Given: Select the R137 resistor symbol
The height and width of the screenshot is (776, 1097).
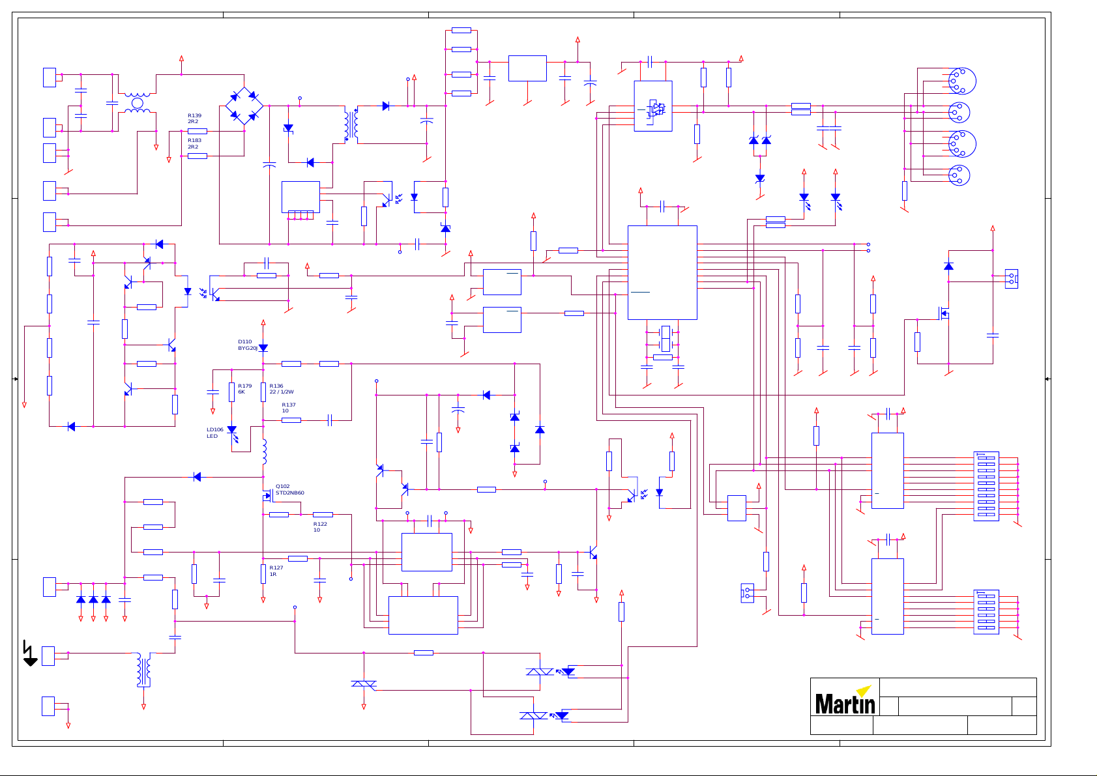Looking at the screenshot, I should [291, 420].
